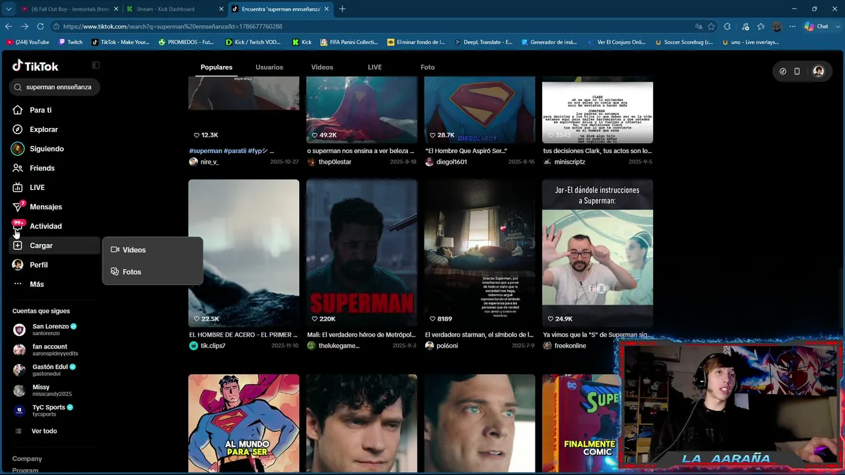Screen dimensions: 845x475
Task: Click the heart icon showing 49.2K
Action: (x=315, y=135)
